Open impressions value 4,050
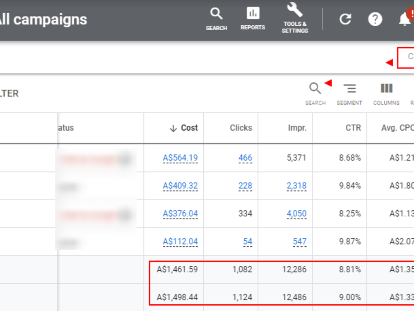The image size is (414, 311). pyautogui.click(x=296, y=214)
